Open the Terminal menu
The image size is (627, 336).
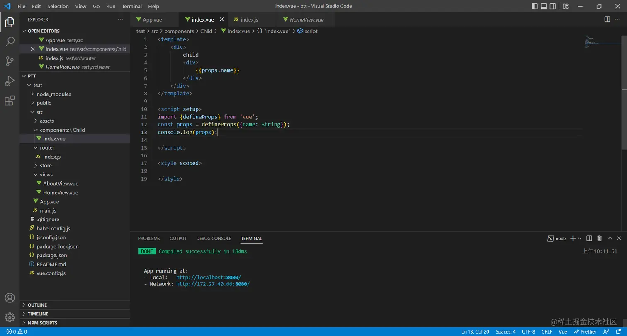point(132,6)
